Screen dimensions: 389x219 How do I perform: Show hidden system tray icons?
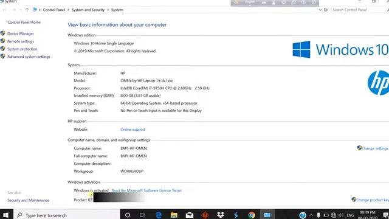(311, 215)
